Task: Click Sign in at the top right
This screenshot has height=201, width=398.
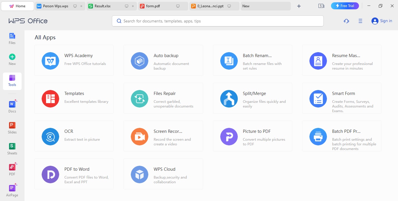Action: pyautogui.click(x=382, y=21)
